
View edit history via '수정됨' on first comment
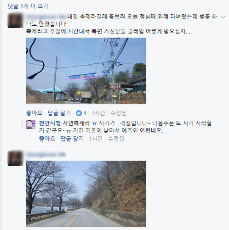click(118, 113)
